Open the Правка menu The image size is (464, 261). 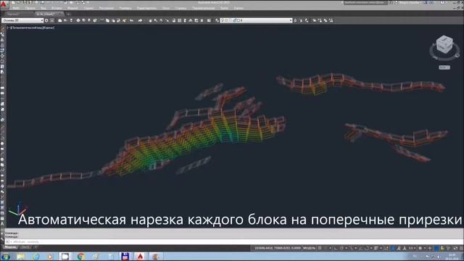pos(30,8)
